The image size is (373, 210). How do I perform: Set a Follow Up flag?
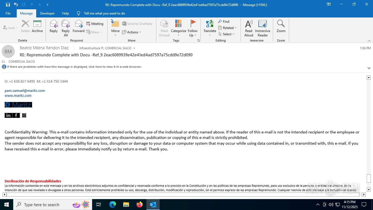[x=193, y=28]
